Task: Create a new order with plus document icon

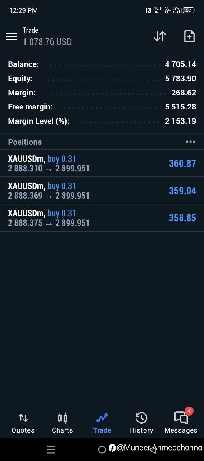Action: point(189,36)
